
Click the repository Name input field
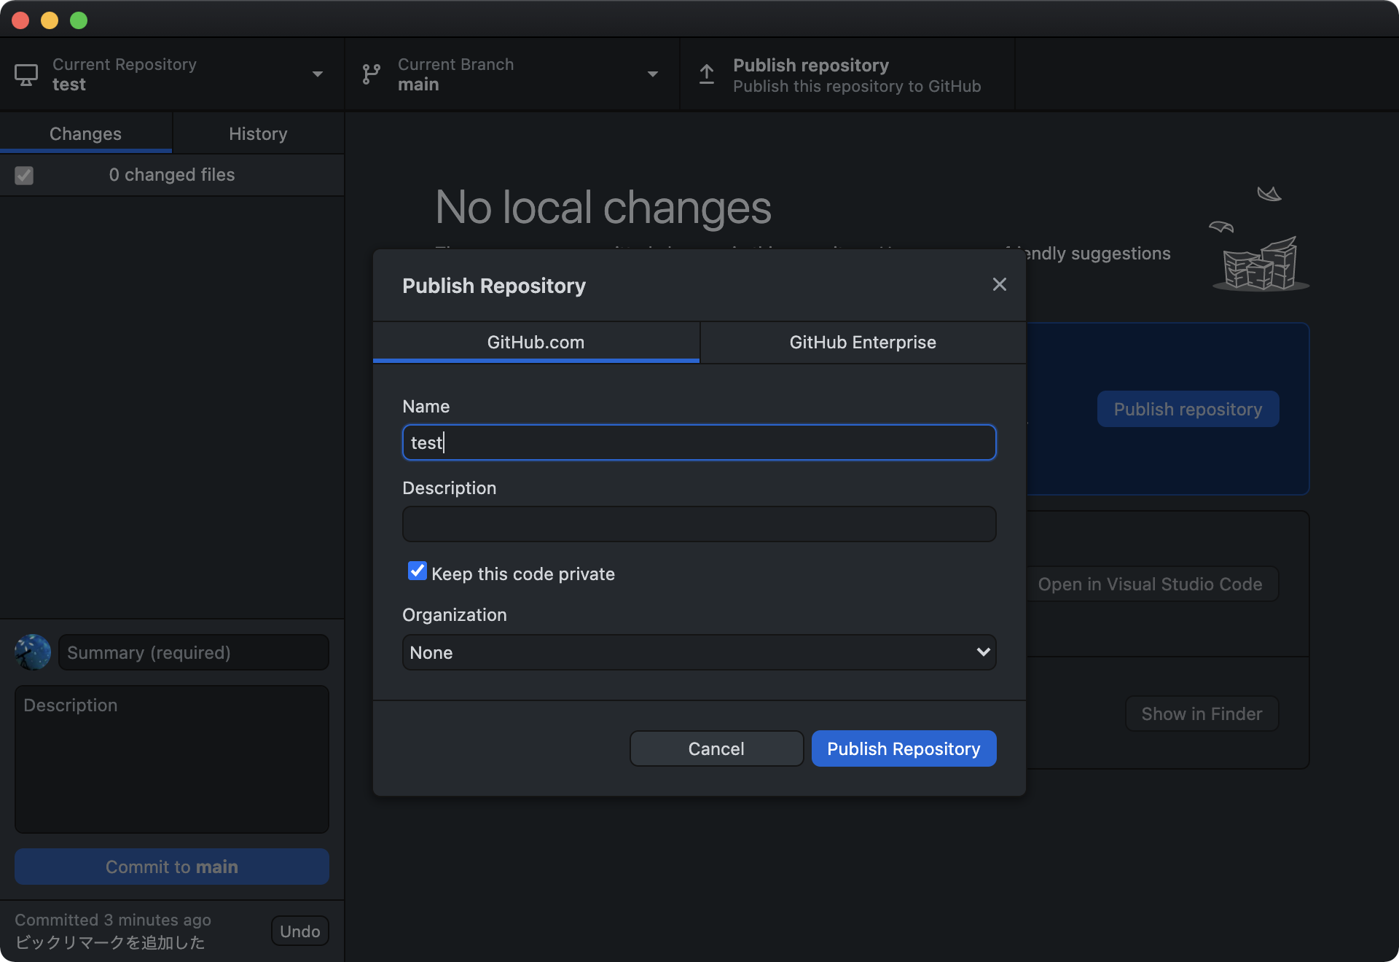click(698, 443)
